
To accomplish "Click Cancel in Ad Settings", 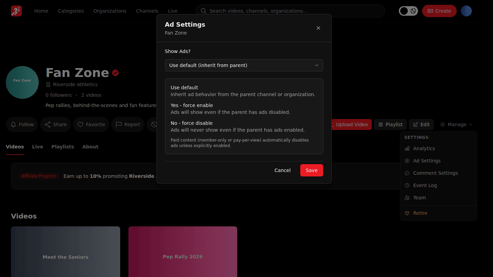I will pyautogui.click(x=282, y=170).
